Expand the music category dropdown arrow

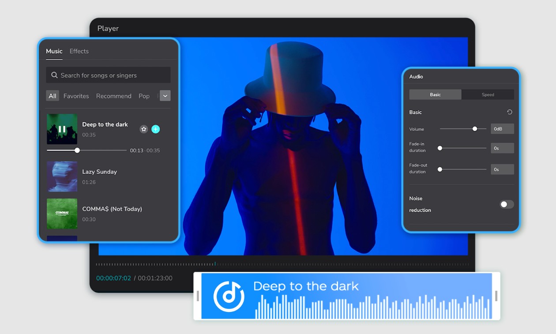(x=165, y=96)
